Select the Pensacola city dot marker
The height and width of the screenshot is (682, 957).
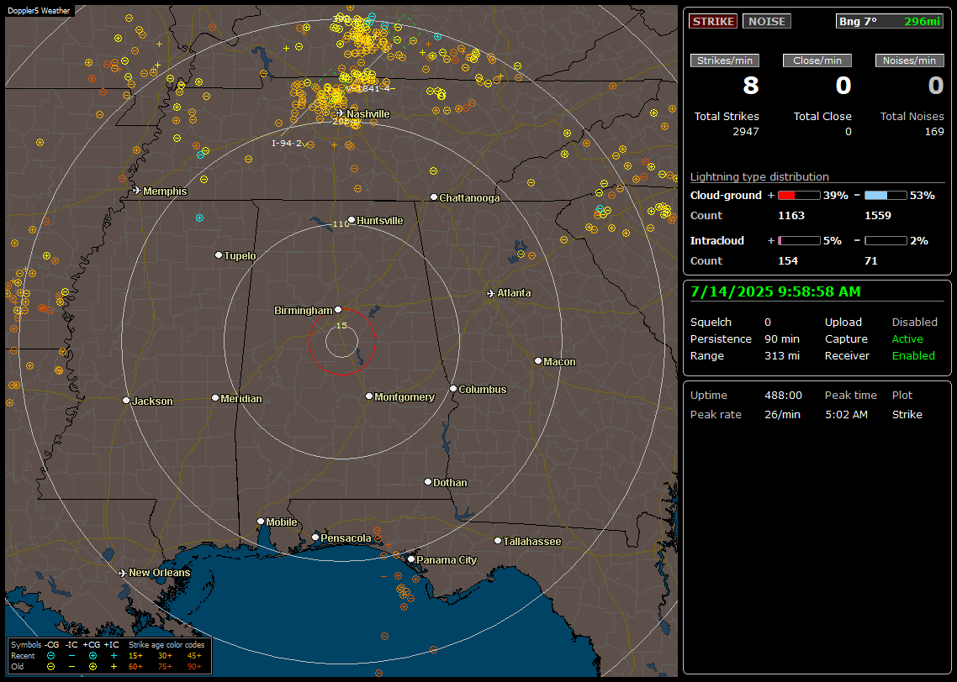(315, 537)
